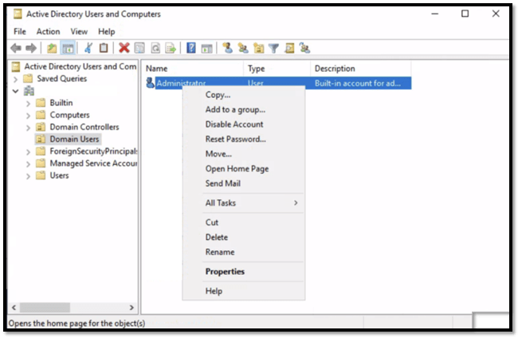Click the Properties toolbar icon
Screen dimensions: 518x338
[x=139, y=49]
